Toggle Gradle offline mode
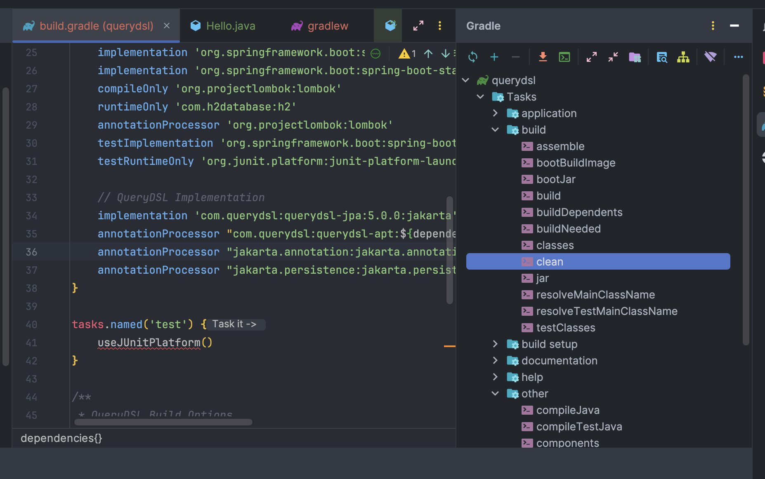Screen dimensions: 765x479 click(x=711, y=57)
